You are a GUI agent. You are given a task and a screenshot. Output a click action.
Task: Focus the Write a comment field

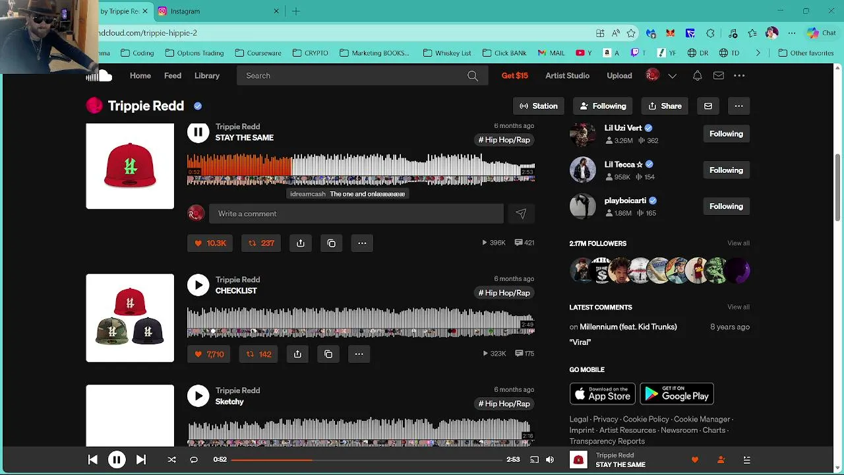click(356, 214)
